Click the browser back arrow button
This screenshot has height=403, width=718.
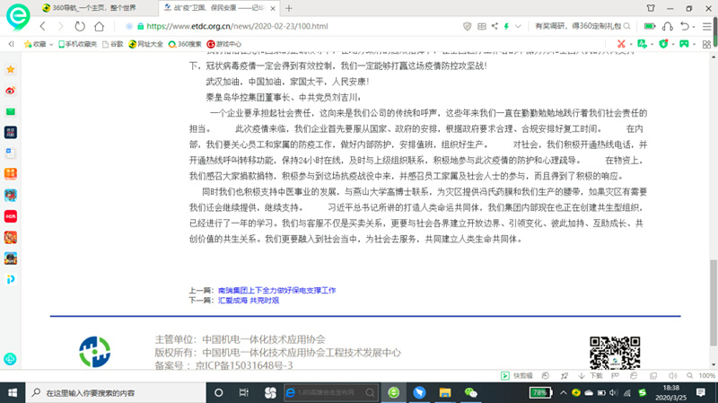tap(41, 26)
